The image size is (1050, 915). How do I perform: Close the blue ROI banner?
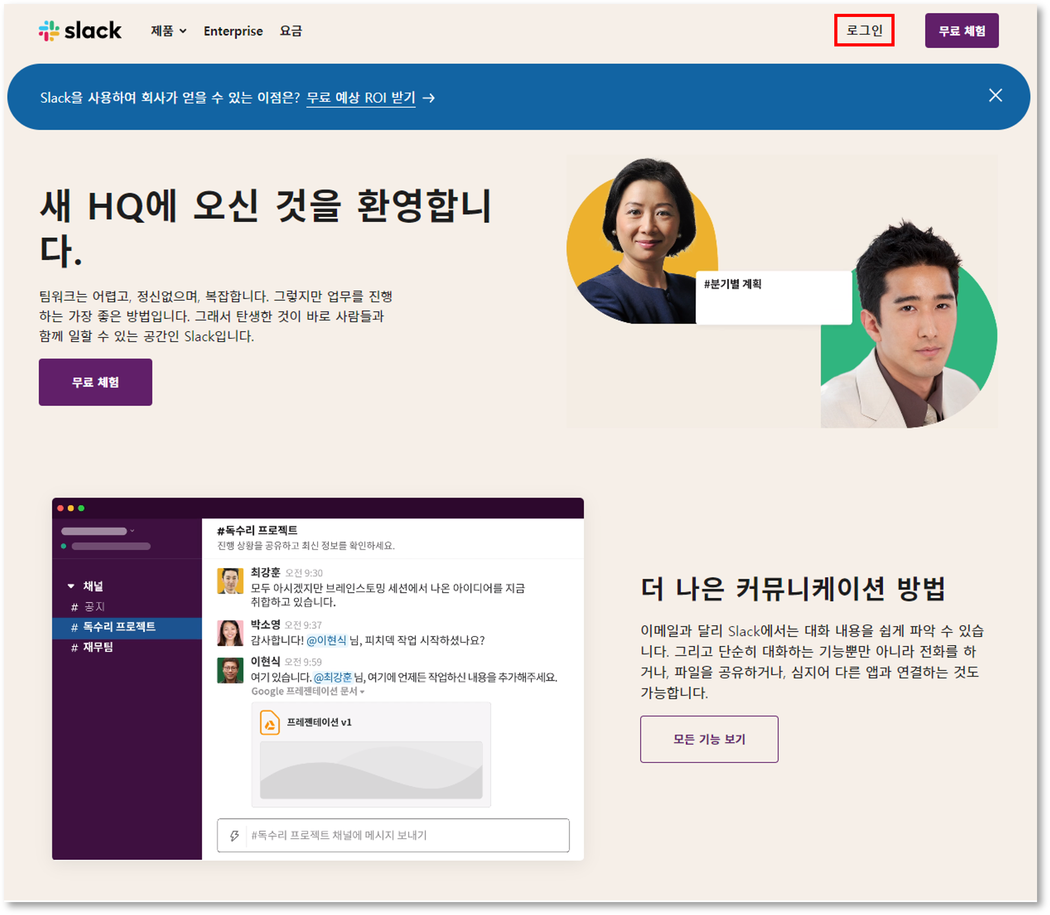tap(995, 96)
